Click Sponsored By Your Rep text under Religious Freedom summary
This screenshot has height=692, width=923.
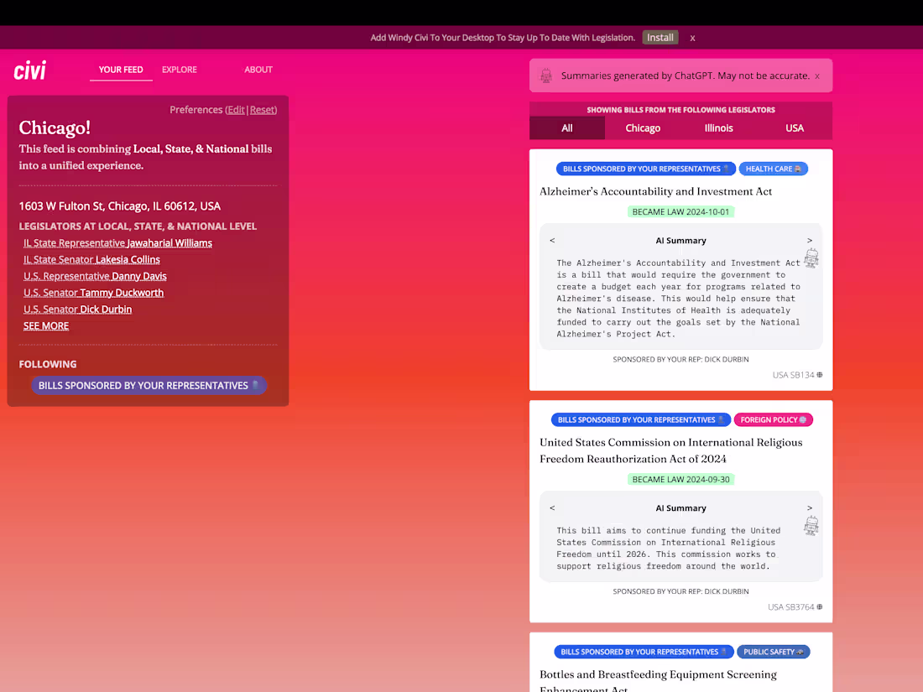click(x=681, y=591)
